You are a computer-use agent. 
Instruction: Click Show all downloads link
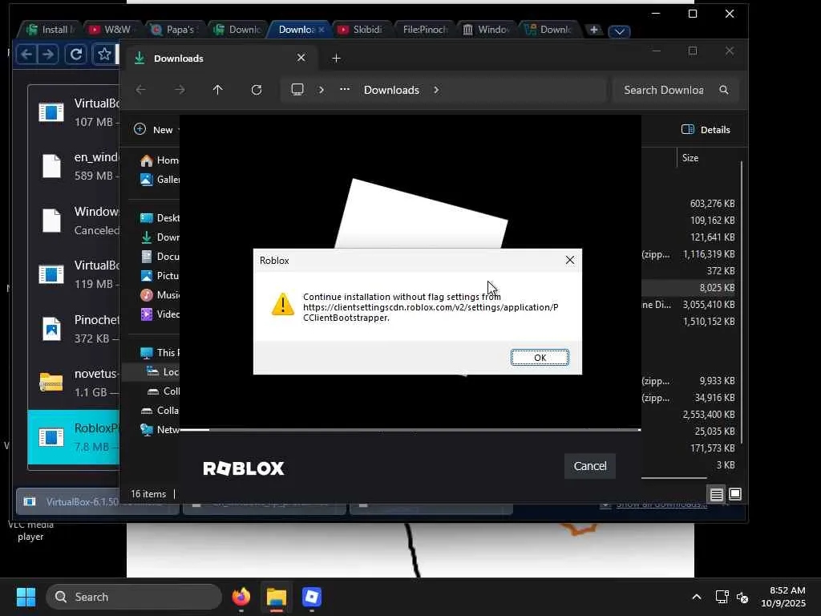pos(661,505)
